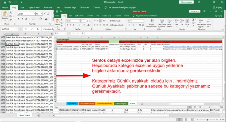The height and width of the screenshot is (122, 226).
Task: Toggle italic T in HBUrunler window
Action: tap(23, 19)
